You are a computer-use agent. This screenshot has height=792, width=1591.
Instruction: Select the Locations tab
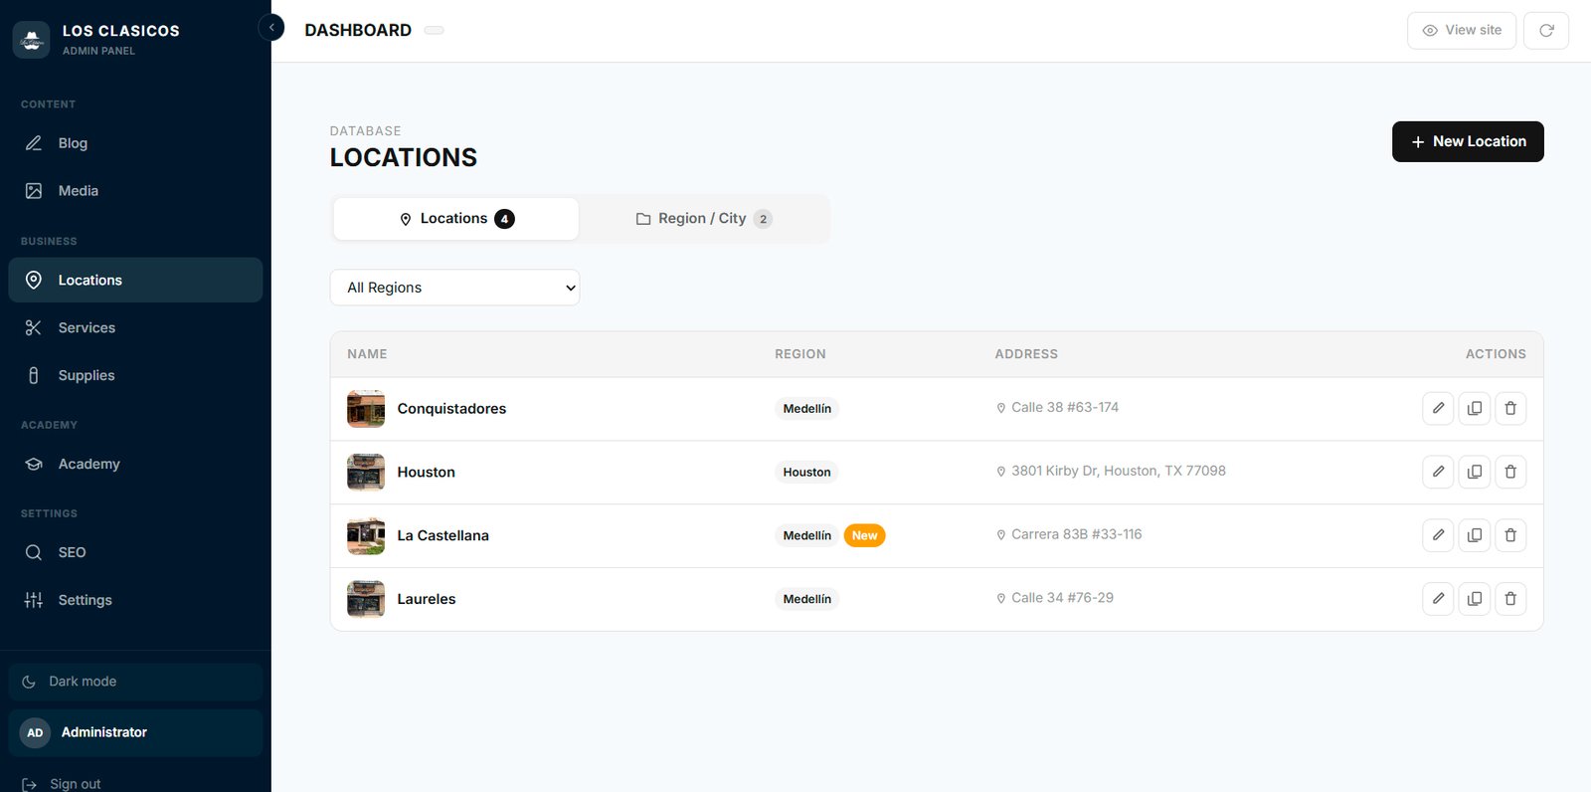pyautogui.click(x=456, y=219)
